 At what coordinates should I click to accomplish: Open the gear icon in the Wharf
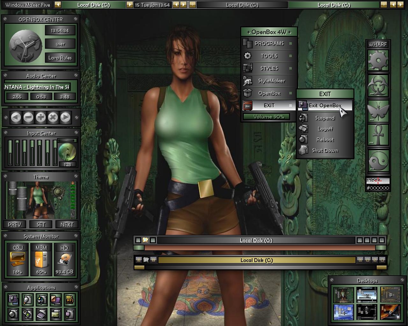(x=378, y=60)
